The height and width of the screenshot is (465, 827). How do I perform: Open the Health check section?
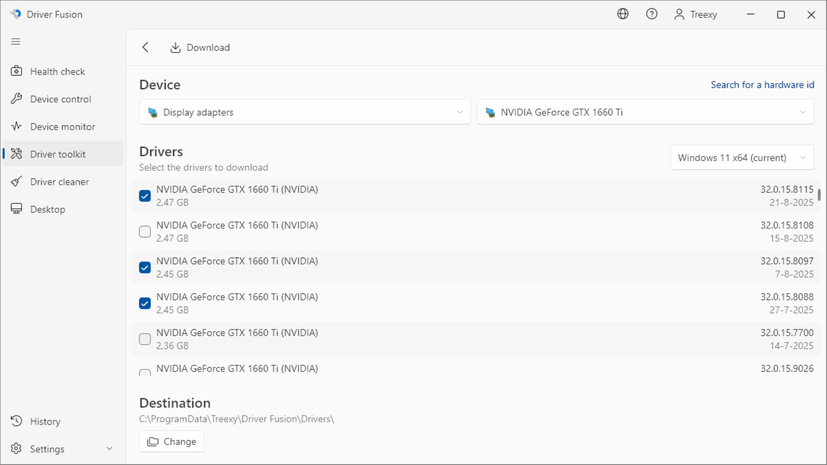[57, 71]
